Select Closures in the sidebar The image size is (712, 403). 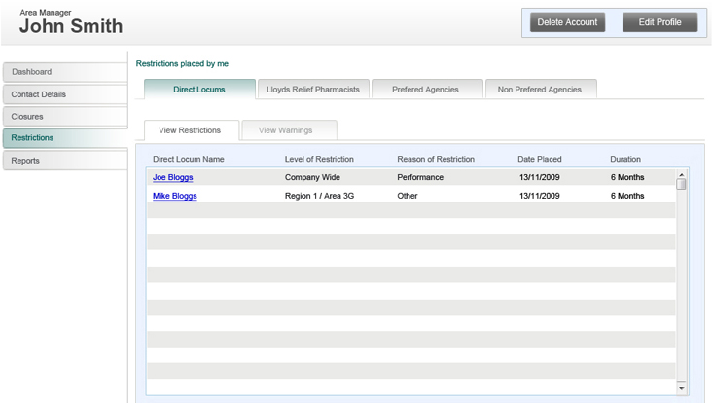[x=65, y=117]
